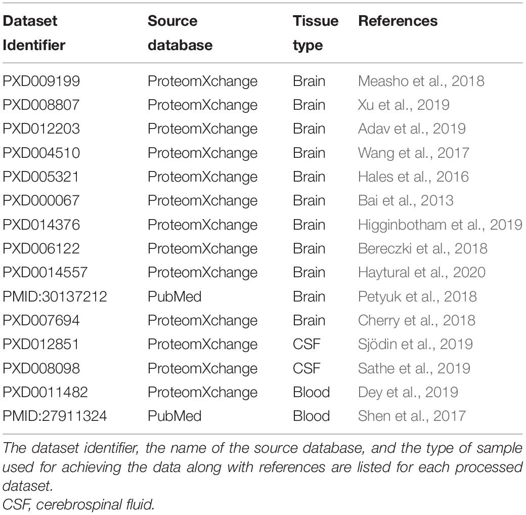The height and width of the screenshot is (515, 526).
Task: Select the Bai et al., 2013 reference
Action: click(406, 201)
